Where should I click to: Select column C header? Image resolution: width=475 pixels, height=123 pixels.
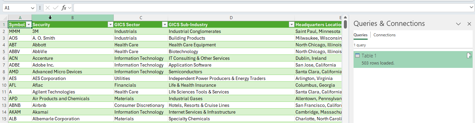point(141,17)
